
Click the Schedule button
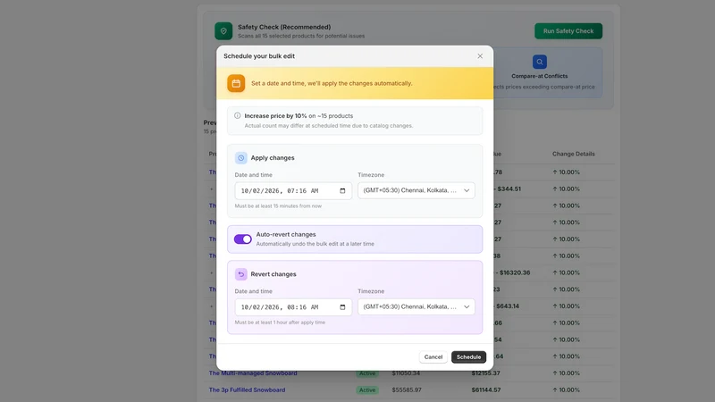(x=468, y=356)
